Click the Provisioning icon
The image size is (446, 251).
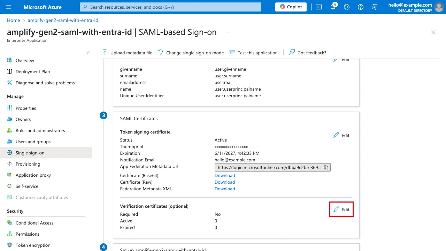[9, 164]
